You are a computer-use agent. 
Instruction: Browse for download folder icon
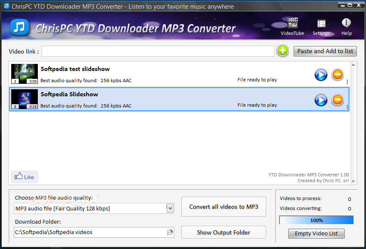tap(170, 232)
